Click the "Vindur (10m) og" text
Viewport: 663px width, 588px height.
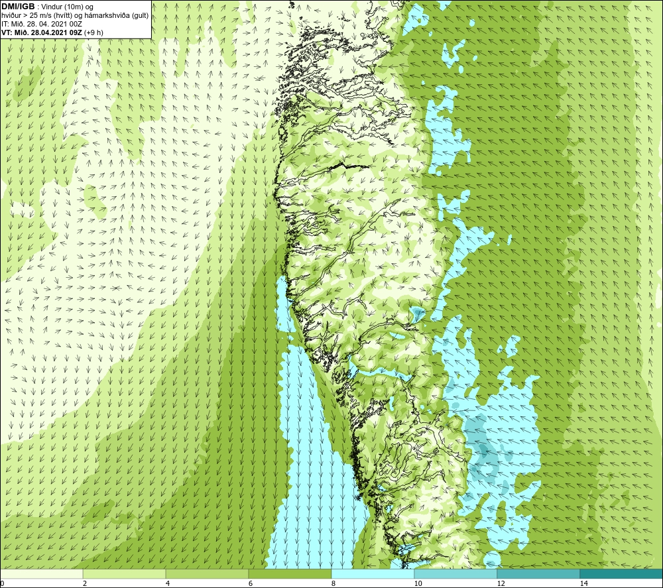pyautogui.click(x=67, y=7)
